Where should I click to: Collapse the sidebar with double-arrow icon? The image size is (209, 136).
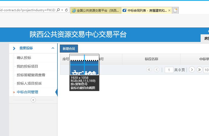click(x=33, y=100)
